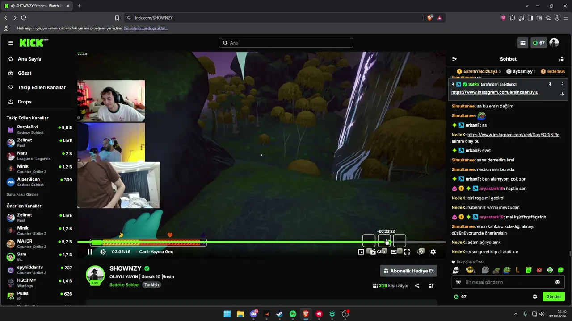Viewport: 572px width, 321px height.
Task: Open the hamburger sidebar menu
Action: [x=11, y=43]
